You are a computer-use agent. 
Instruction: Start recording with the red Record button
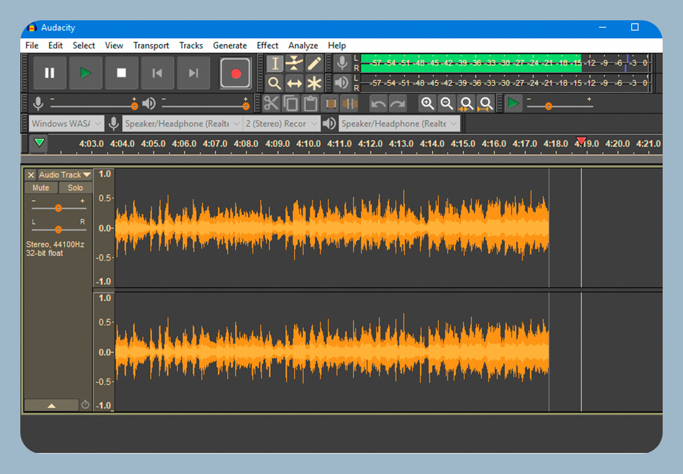click(236, 74)
